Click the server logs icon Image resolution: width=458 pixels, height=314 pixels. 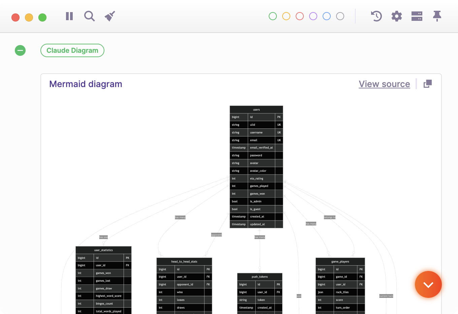coord(417,16)
